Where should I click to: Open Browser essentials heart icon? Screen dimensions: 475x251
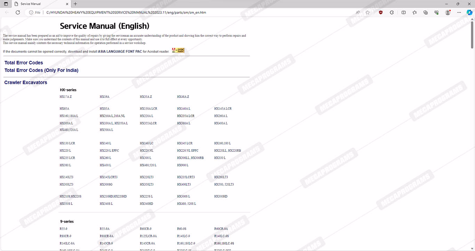pos(436,12)
